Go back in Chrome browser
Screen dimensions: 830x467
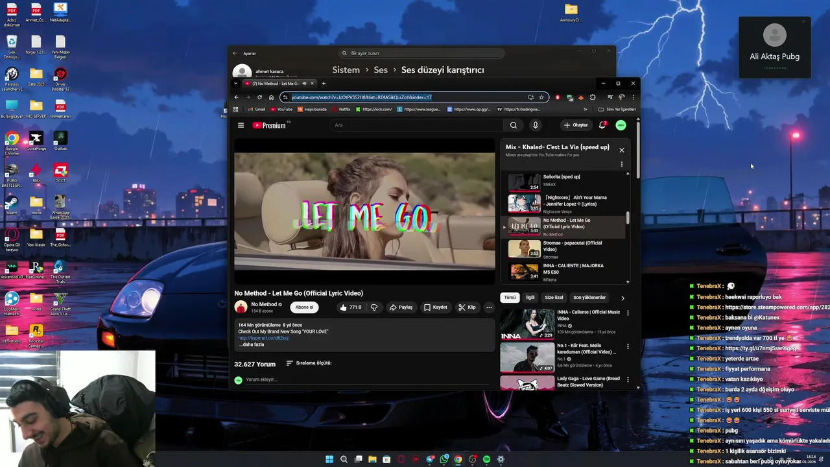coord(237,97)
